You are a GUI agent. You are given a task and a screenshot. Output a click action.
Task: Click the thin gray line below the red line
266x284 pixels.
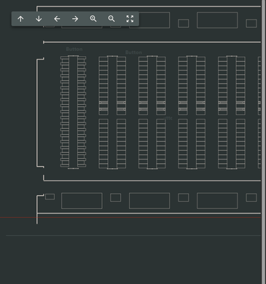133,235
